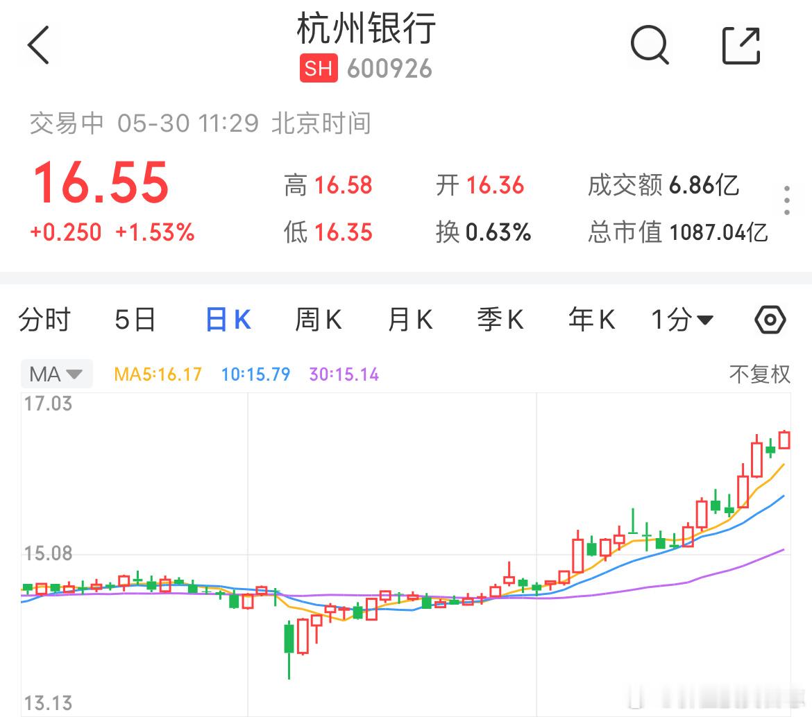812x717 pixels.
Task: Click the 15.08 axis label
Action: click(48, 553)
